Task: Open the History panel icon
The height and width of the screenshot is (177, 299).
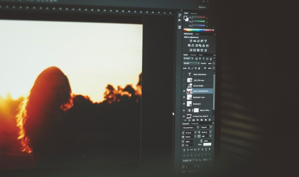Action: [x=180, y=15]
